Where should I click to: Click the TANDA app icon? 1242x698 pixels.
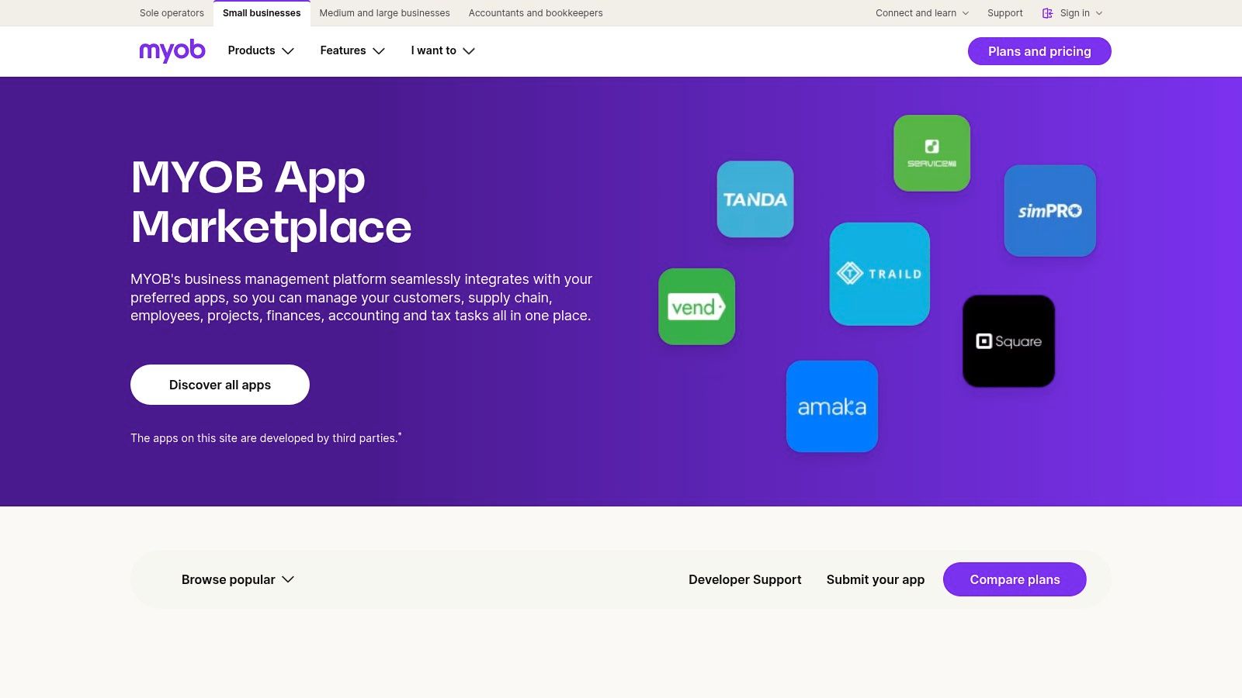pos(755,199)
